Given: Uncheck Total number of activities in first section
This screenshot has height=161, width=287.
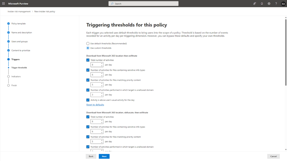Looking at the screenshot, I should 88,60.
